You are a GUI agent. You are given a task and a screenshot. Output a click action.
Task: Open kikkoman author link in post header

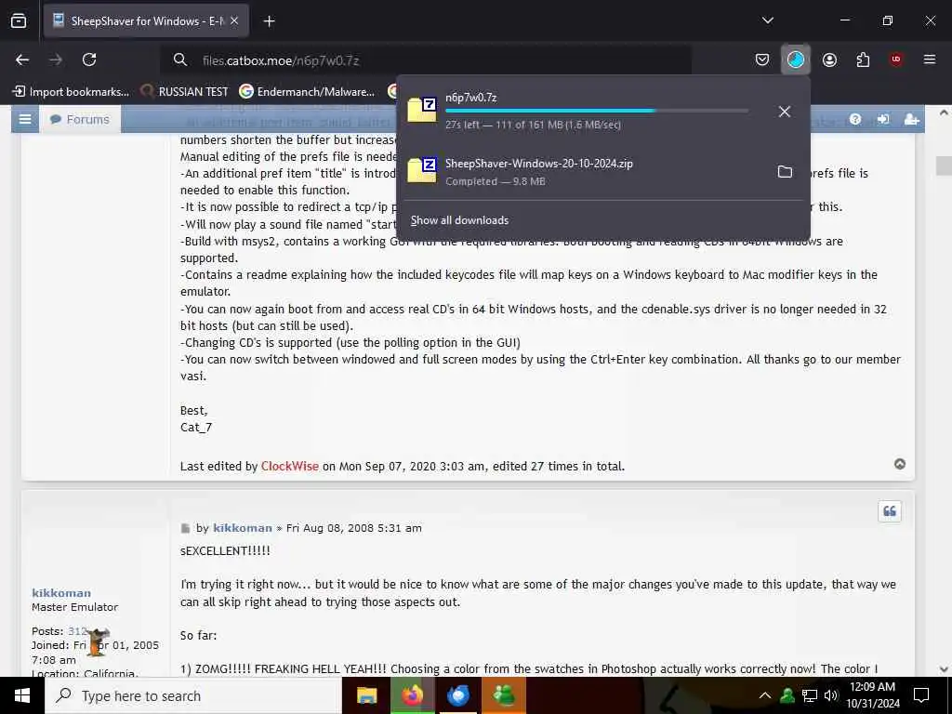243,528
